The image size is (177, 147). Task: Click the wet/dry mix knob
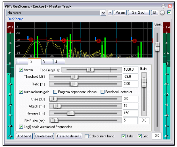(162, 12)
